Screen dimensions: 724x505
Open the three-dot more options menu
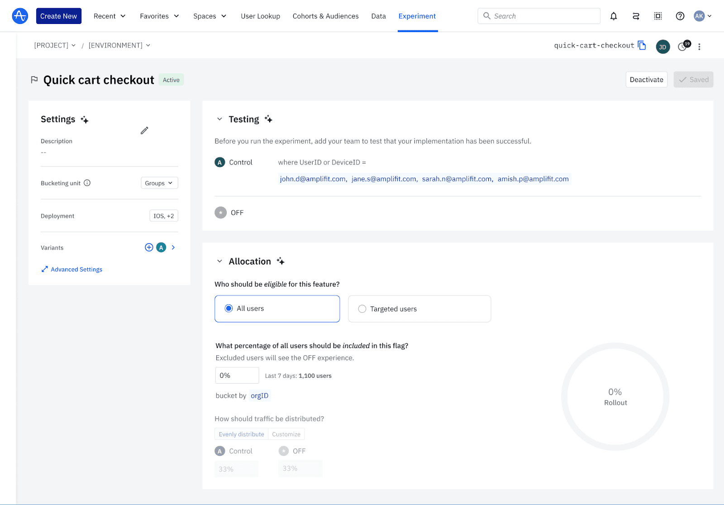point(699,47)
